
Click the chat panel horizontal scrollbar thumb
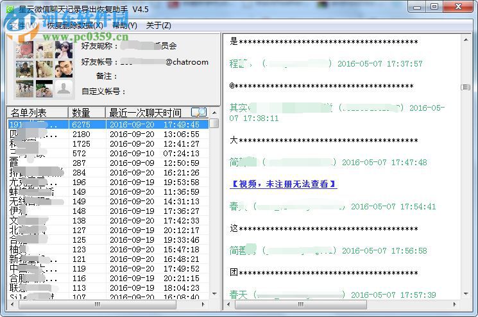[300, 304]
